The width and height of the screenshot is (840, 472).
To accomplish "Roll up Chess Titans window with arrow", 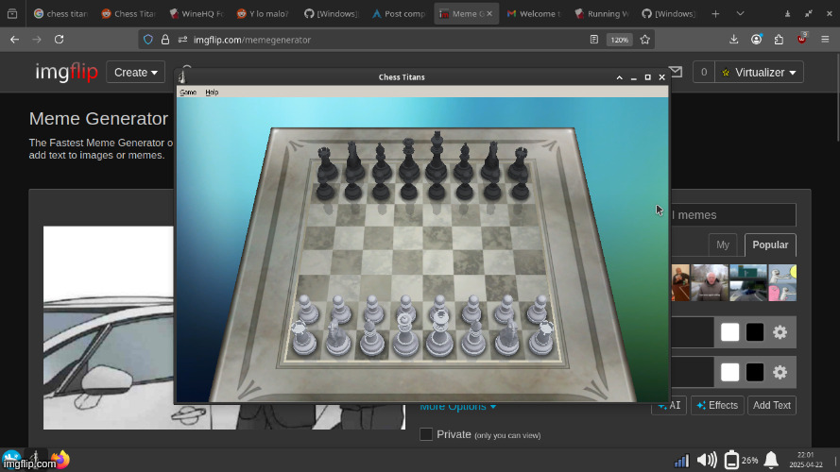I will (x=619, y=77).
